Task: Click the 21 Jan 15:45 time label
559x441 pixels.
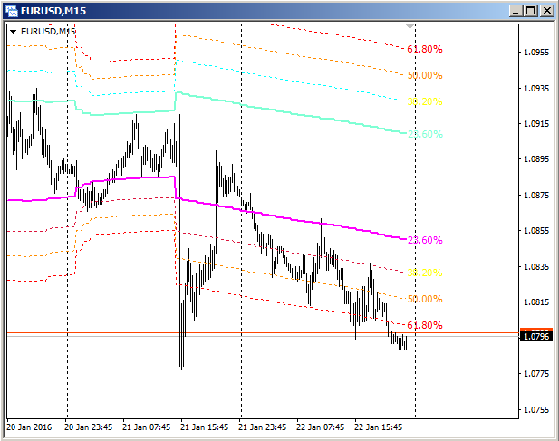Action: [204, 427]
